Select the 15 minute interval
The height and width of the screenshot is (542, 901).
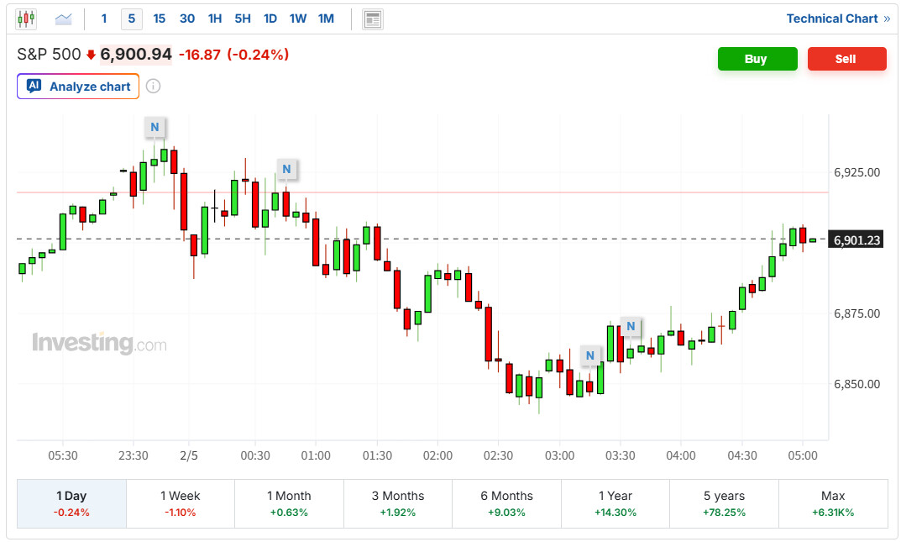tap(160, 18)
